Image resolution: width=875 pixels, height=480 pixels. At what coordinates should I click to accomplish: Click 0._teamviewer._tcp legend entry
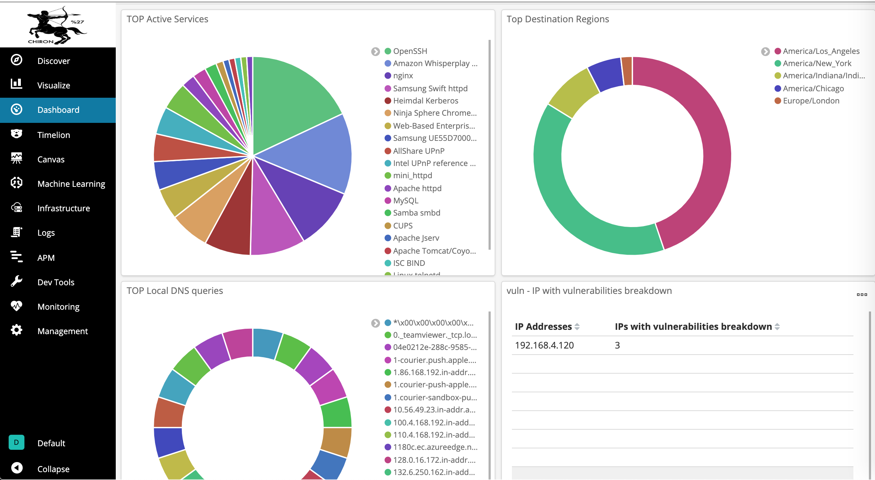431,335
